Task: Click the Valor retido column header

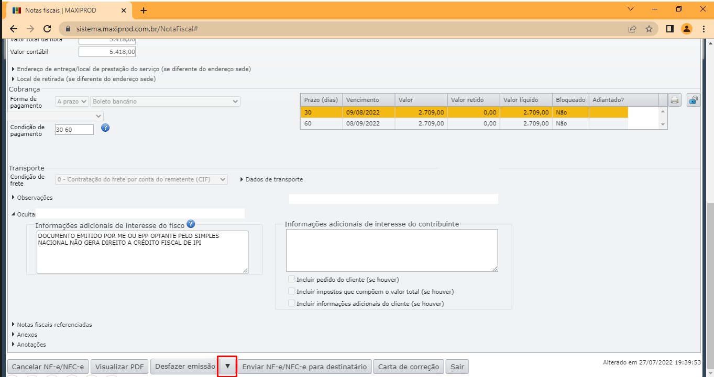Action: tap(473, 100)
